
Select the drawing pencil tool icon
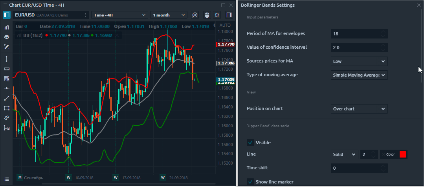pyautogui.click(x=7, y=47)
